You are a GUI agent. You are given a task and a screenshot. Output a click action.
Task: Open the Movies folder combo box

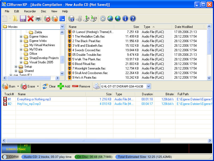pos(62,27)
